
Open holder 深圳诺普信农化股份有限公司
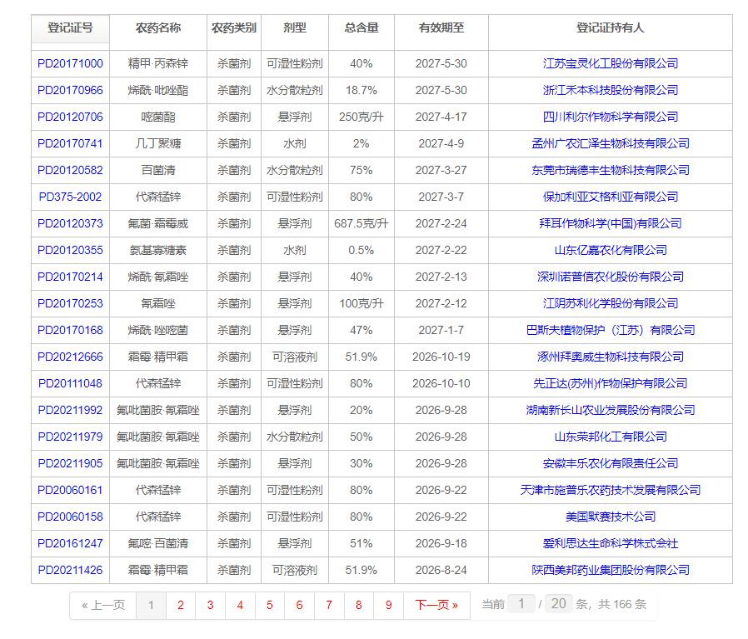pyautogui.click(x=611, y=277)
